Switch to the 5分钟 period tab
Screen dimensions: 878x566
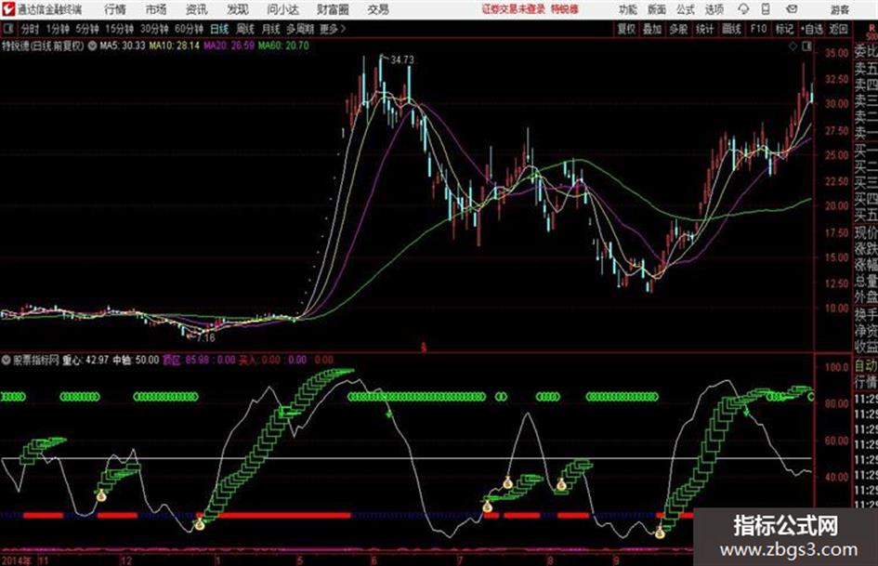click(87, 29)
